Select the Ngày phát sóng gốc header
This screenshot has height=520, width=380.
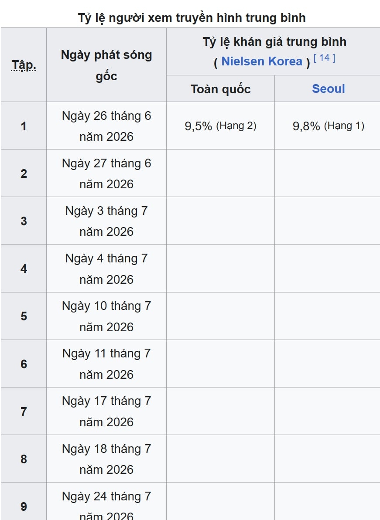(x=106, y=65)
